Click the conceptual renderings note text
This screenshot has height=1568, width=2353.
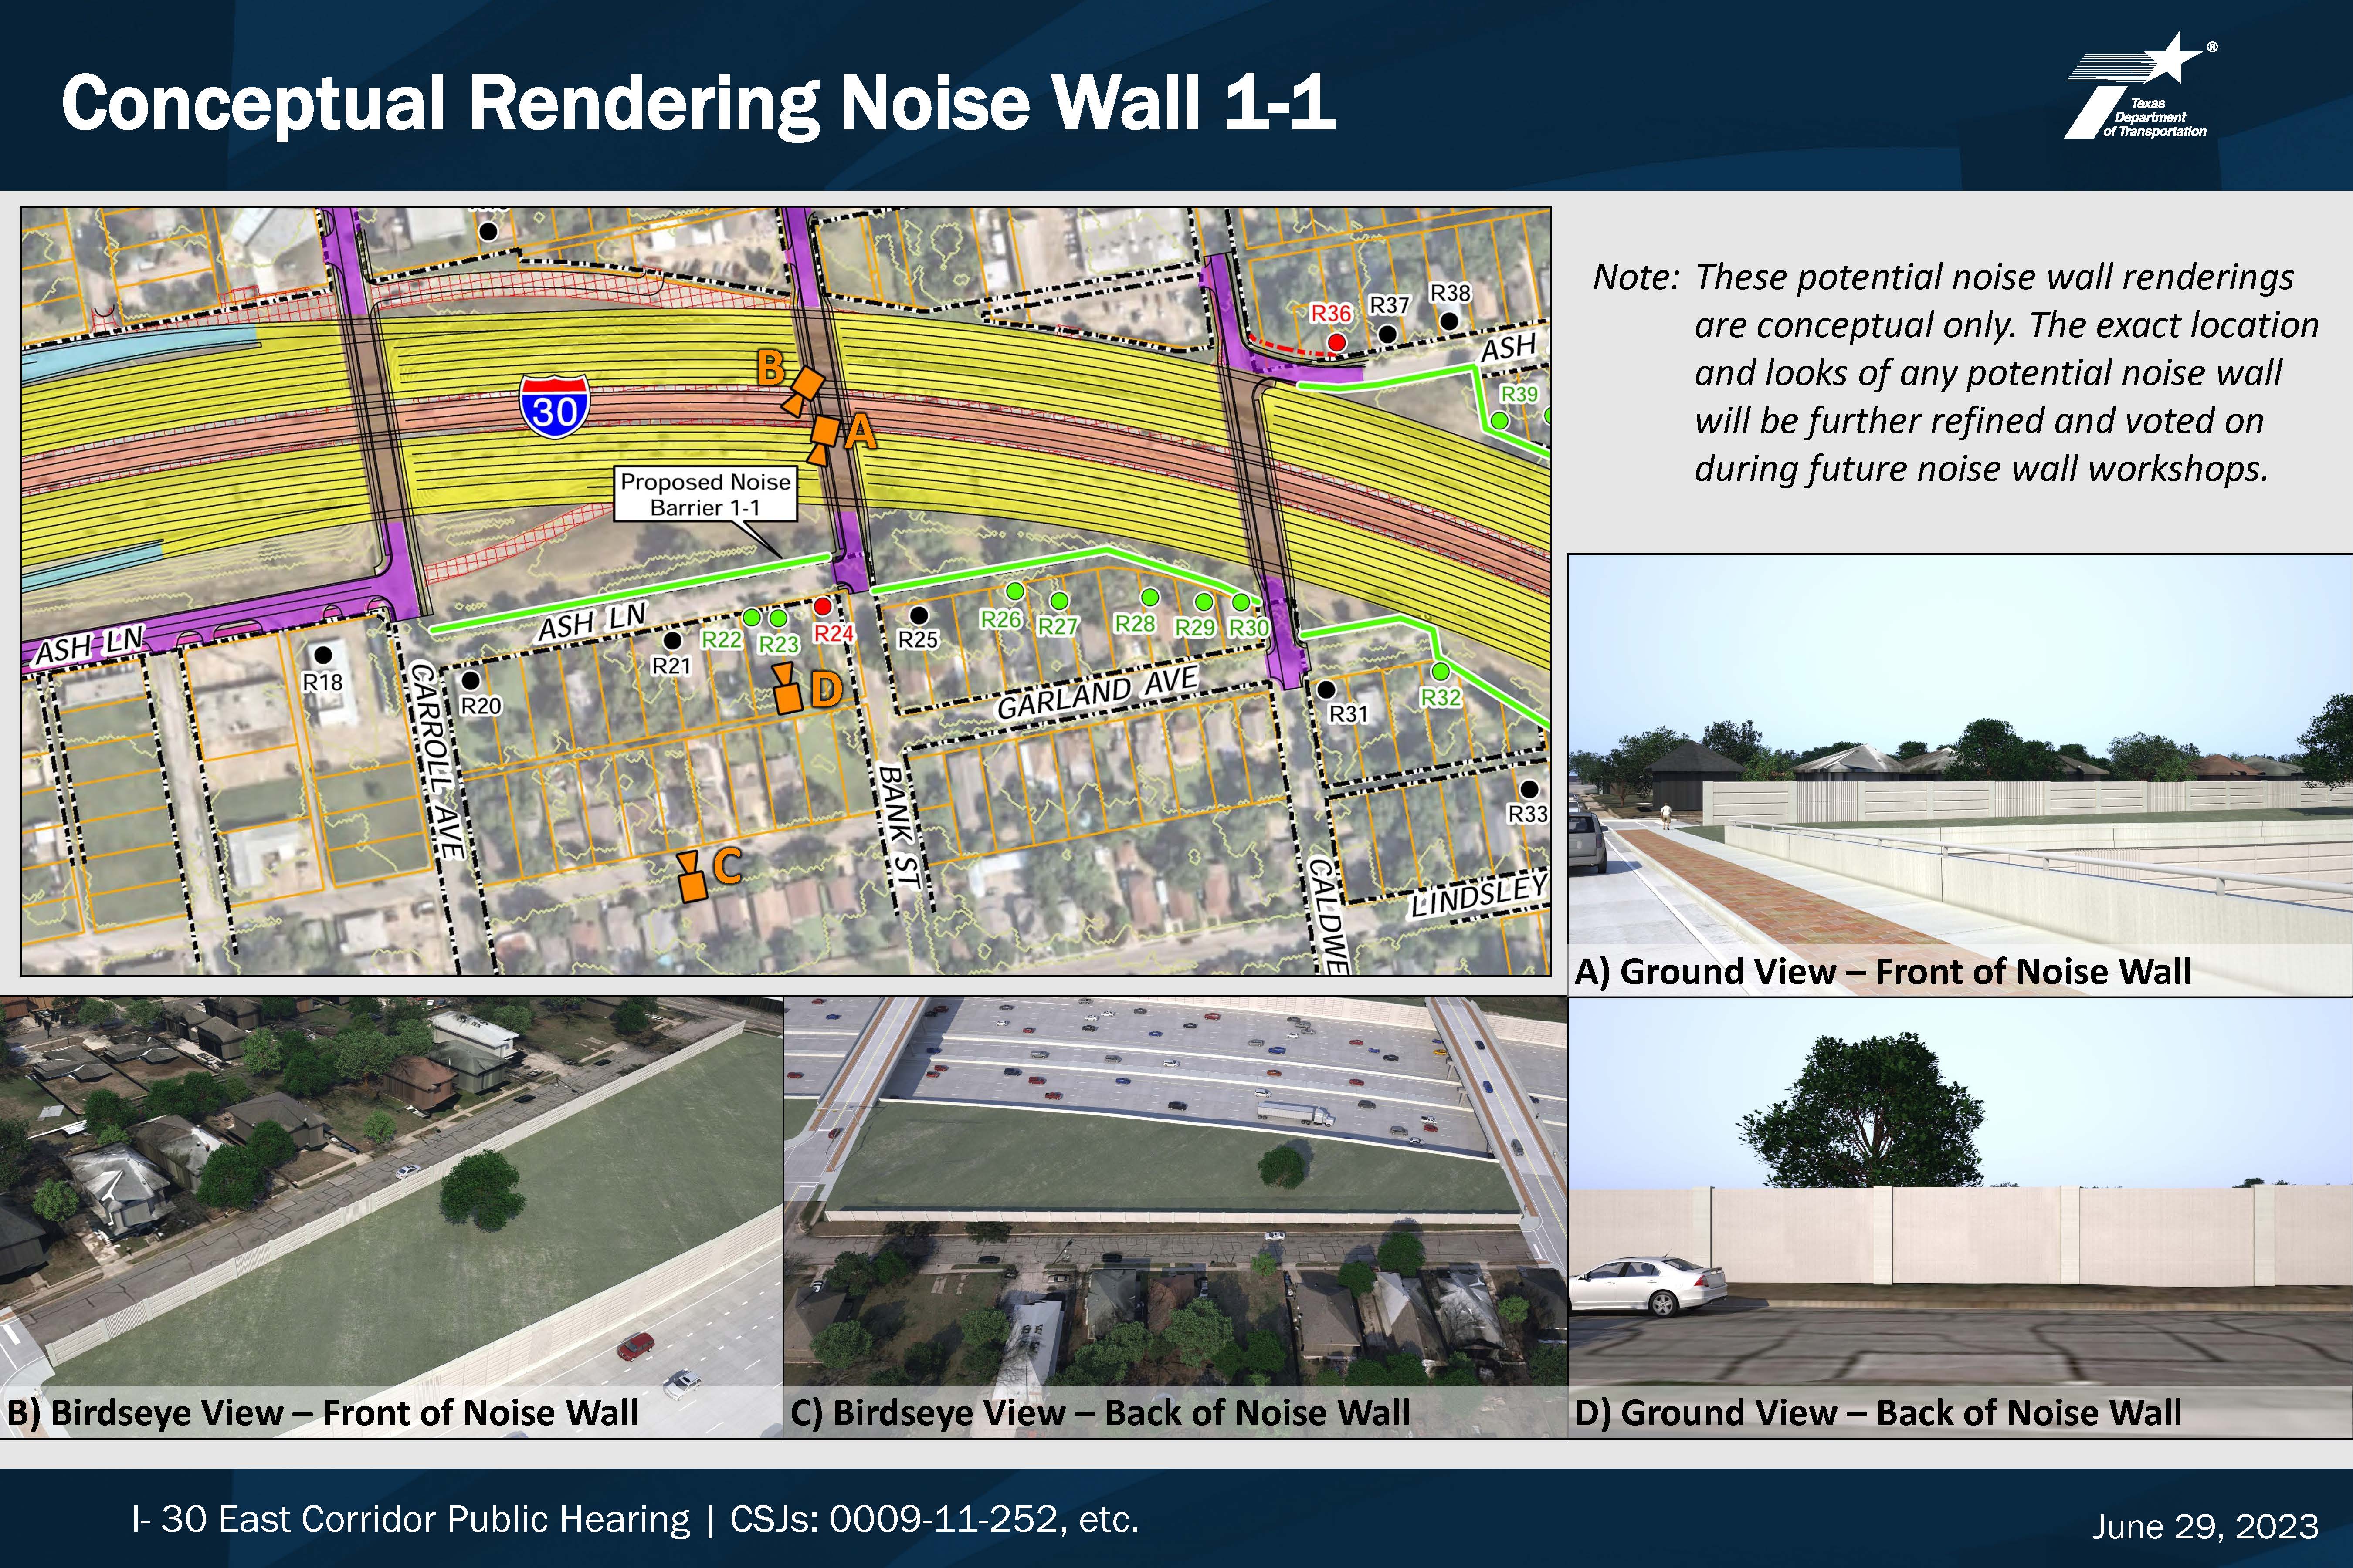(1956, 372)
